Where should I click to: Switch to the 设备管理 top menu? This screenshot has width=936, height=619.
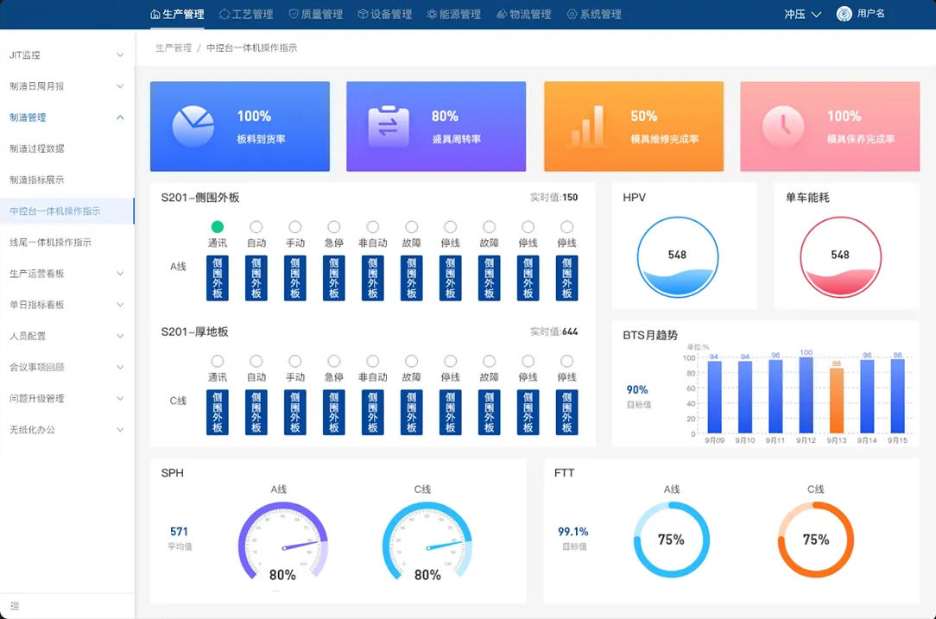pyautogui.click(x=384, y=15)
